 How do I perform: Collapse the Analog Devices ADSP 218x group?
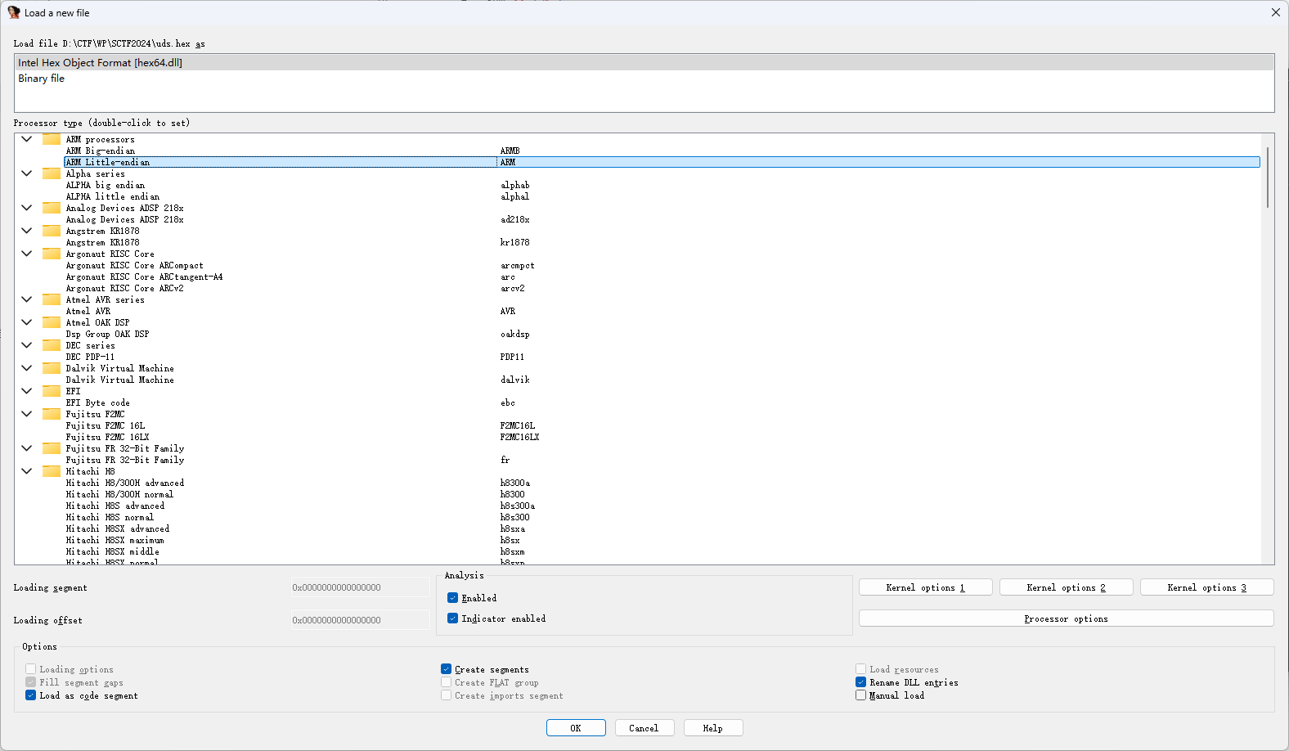click(x=27, y=208)
